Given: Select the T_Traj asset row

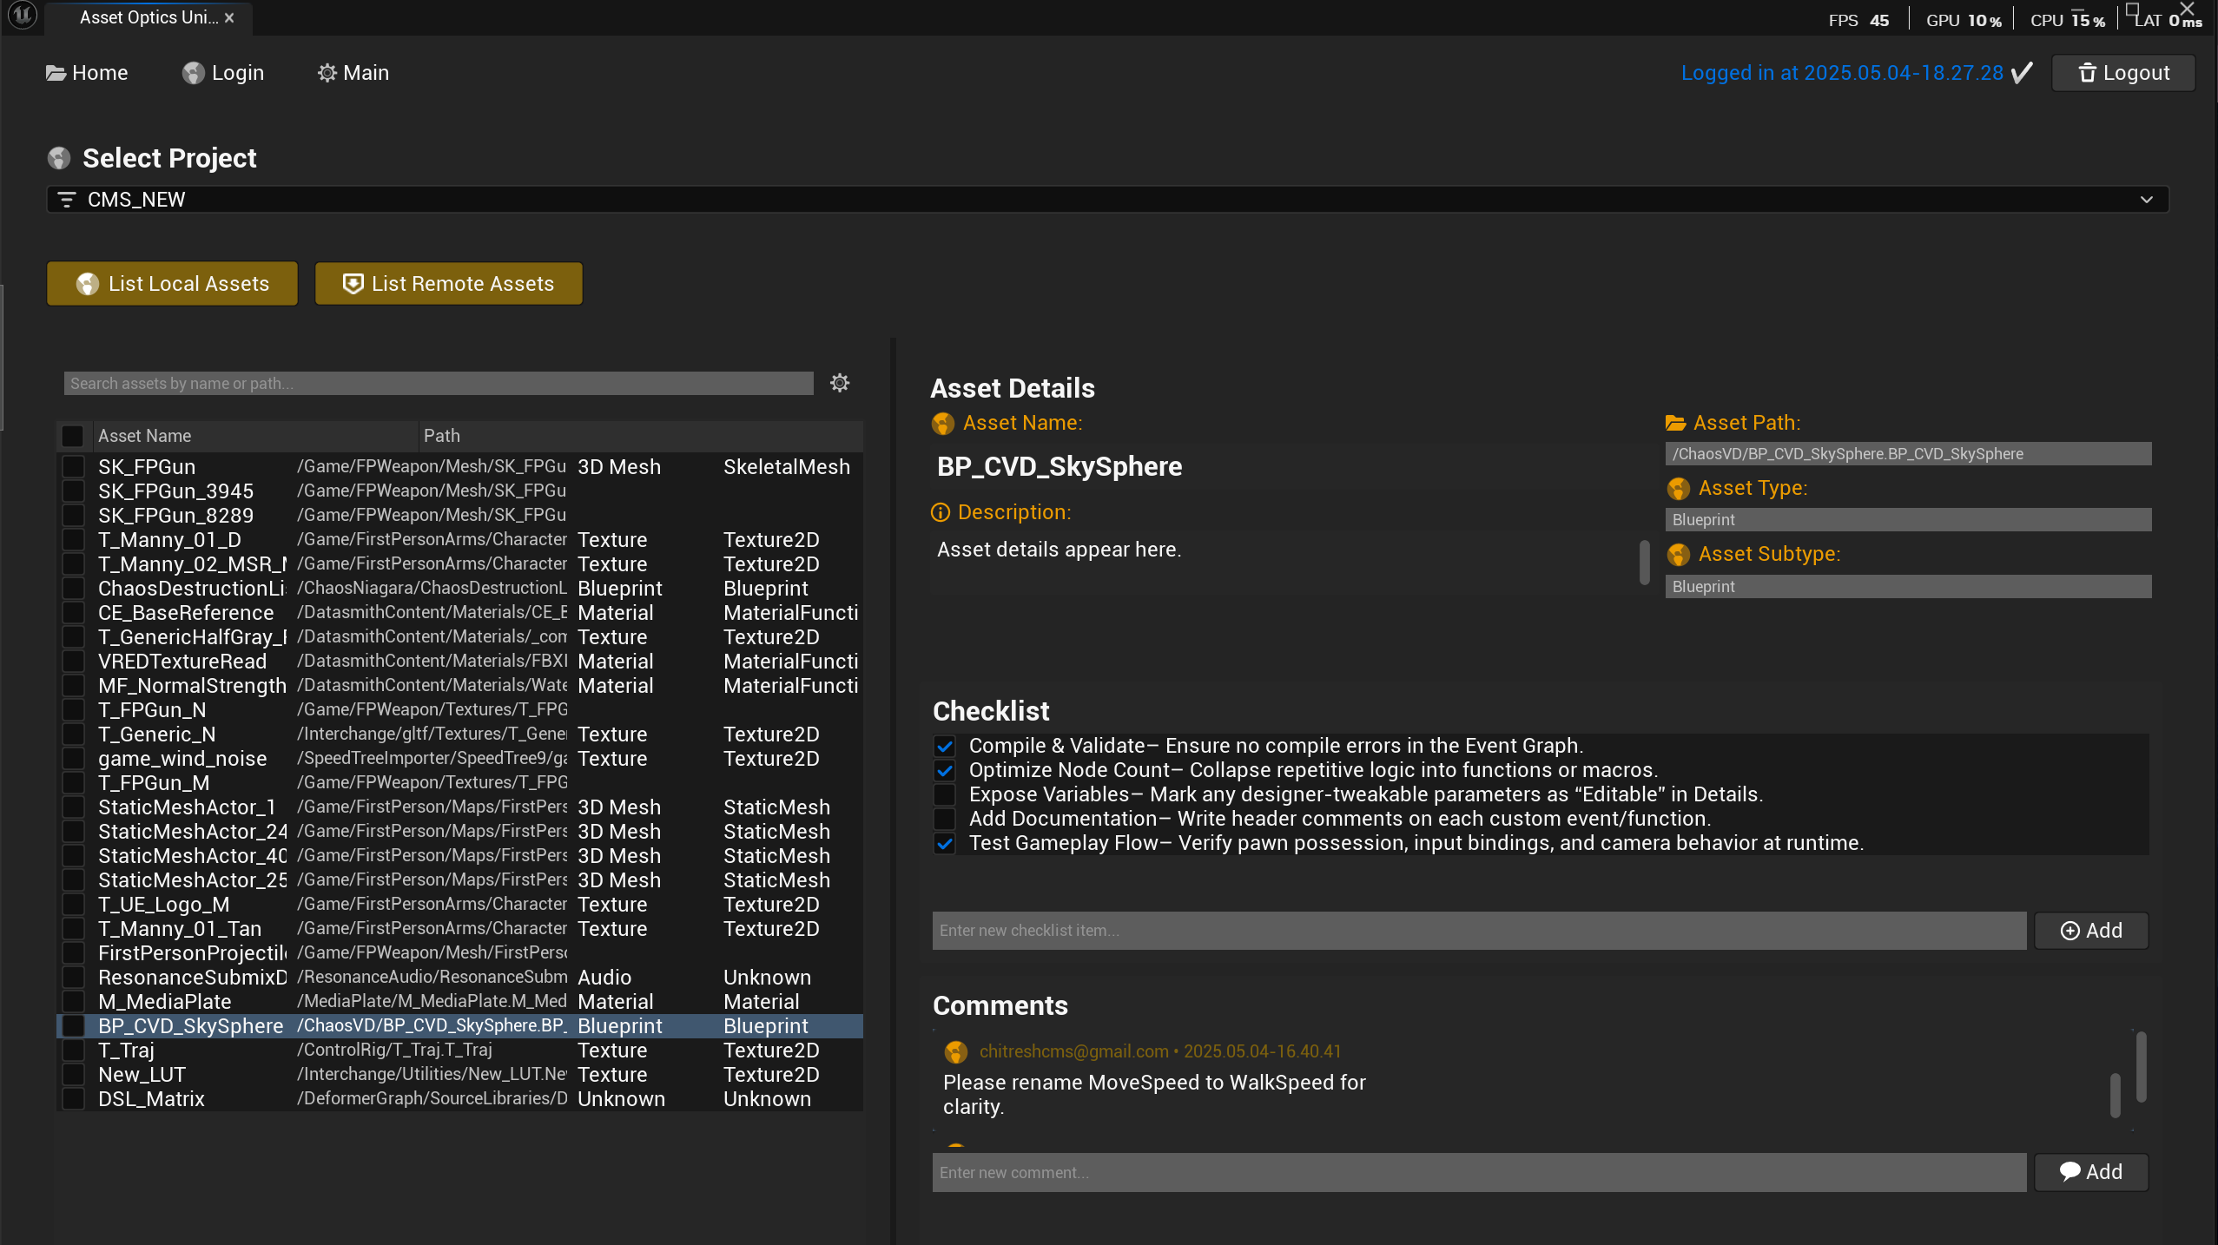Looking at the screenshot, I should click(460, 1051).
